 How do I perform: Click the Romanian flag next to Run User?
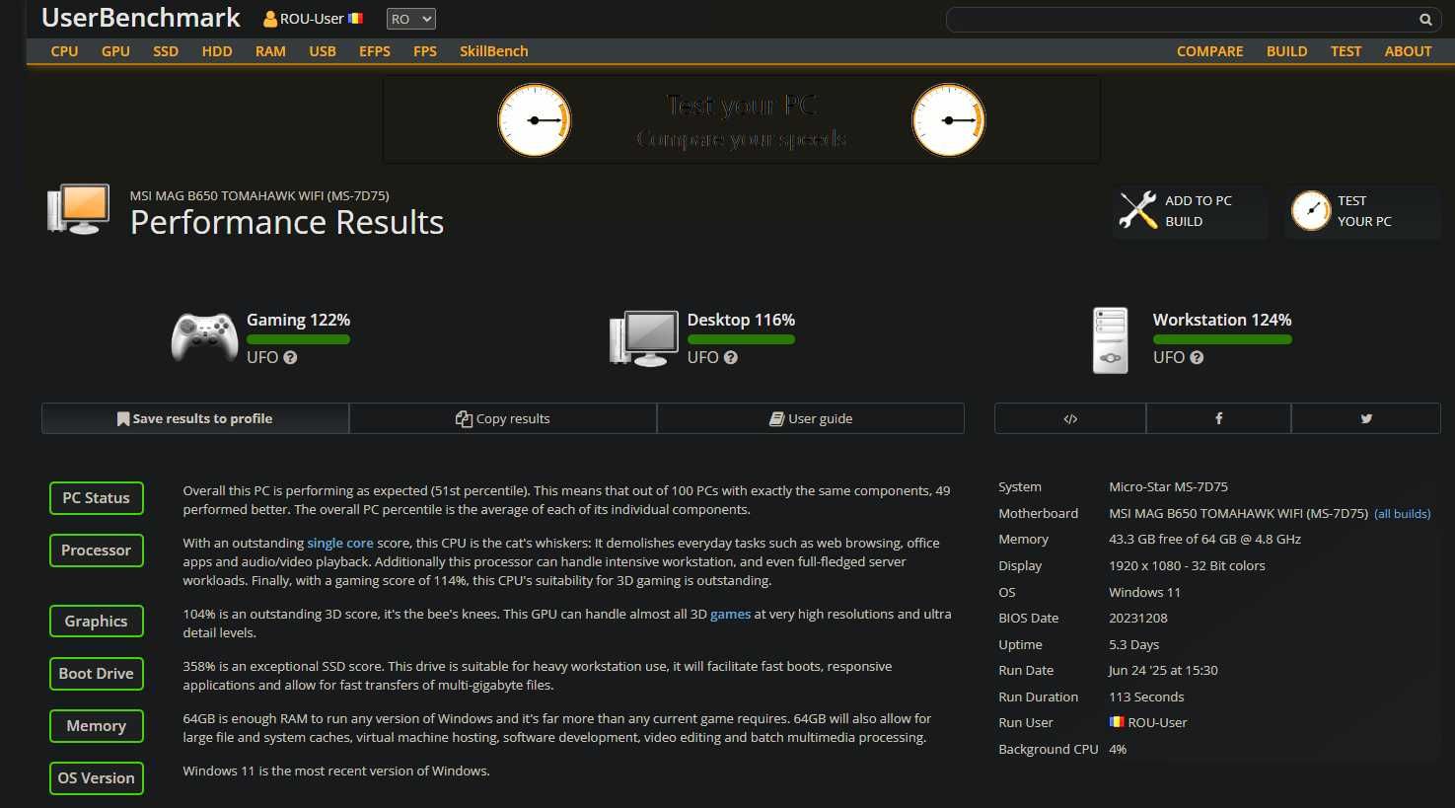click(x=1117, y=722)
